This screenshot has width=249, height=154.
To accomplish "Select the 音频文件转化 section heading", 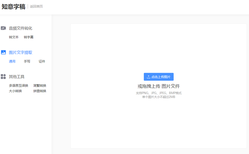I will coord(20,28).
